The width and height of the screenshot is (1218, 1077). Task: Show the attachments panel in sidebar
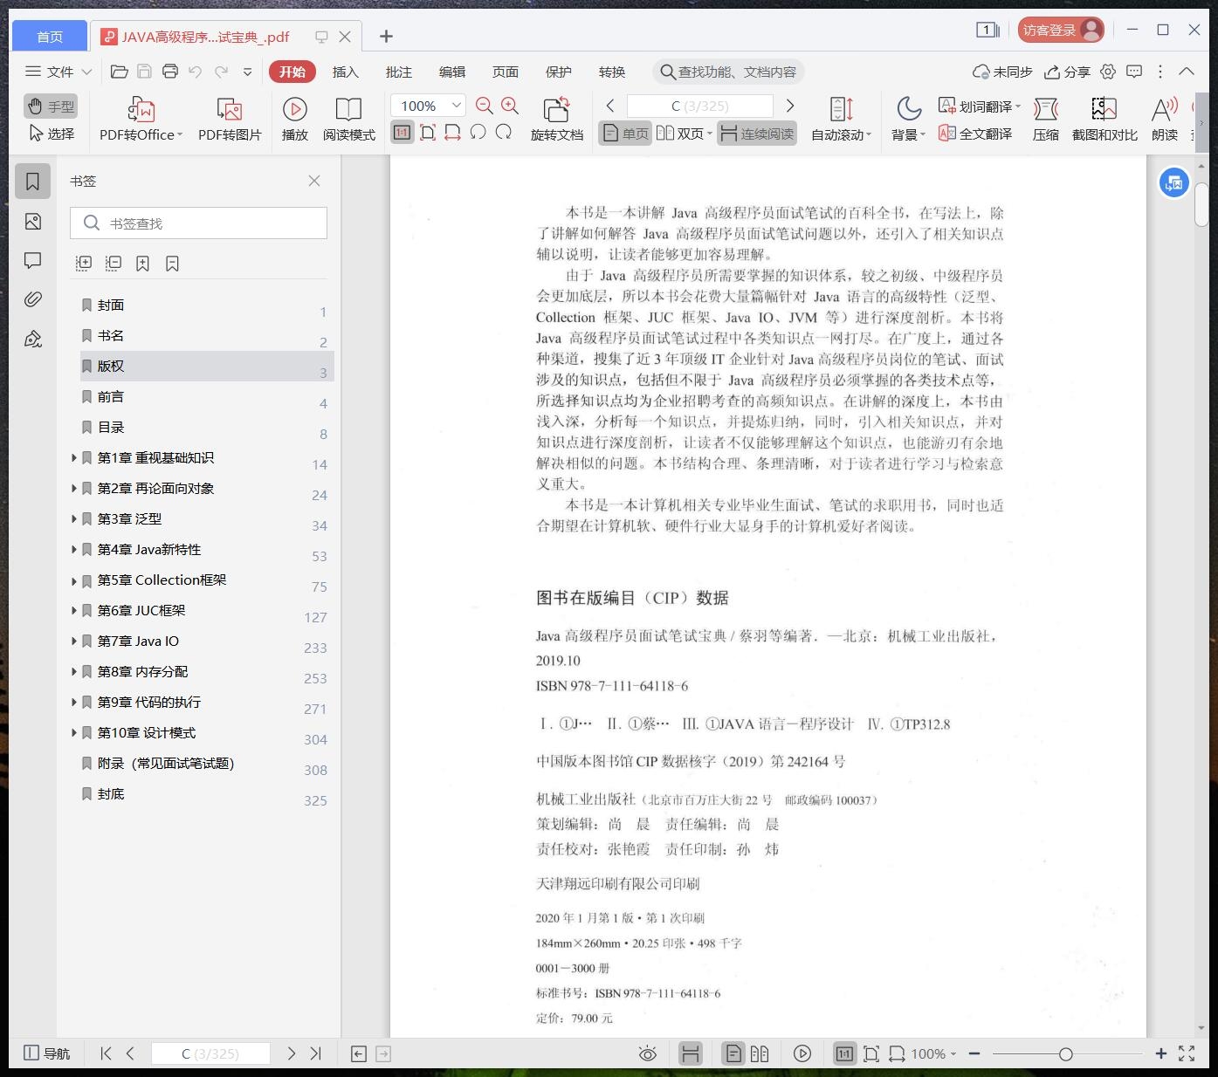point(32,298)
